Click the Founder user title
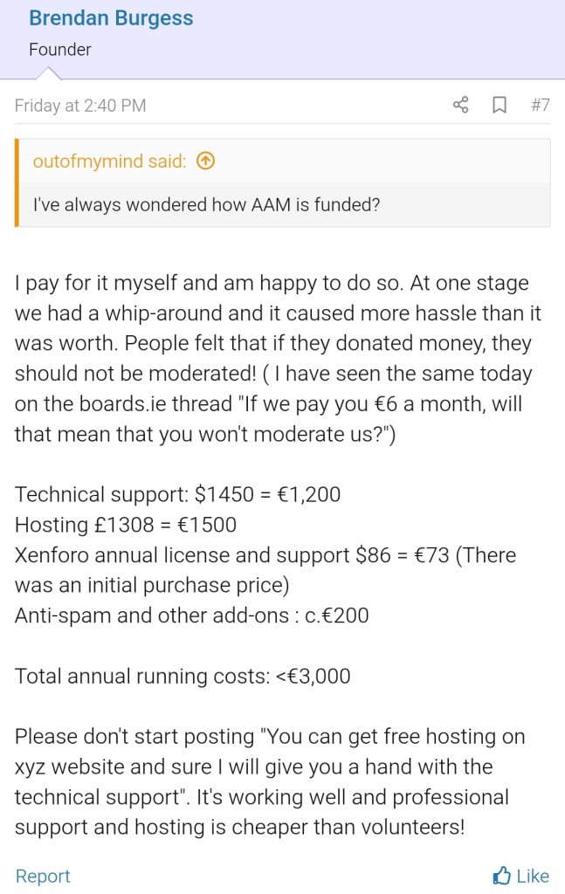The height and width of the screenshot is (894, 565). 60,50
